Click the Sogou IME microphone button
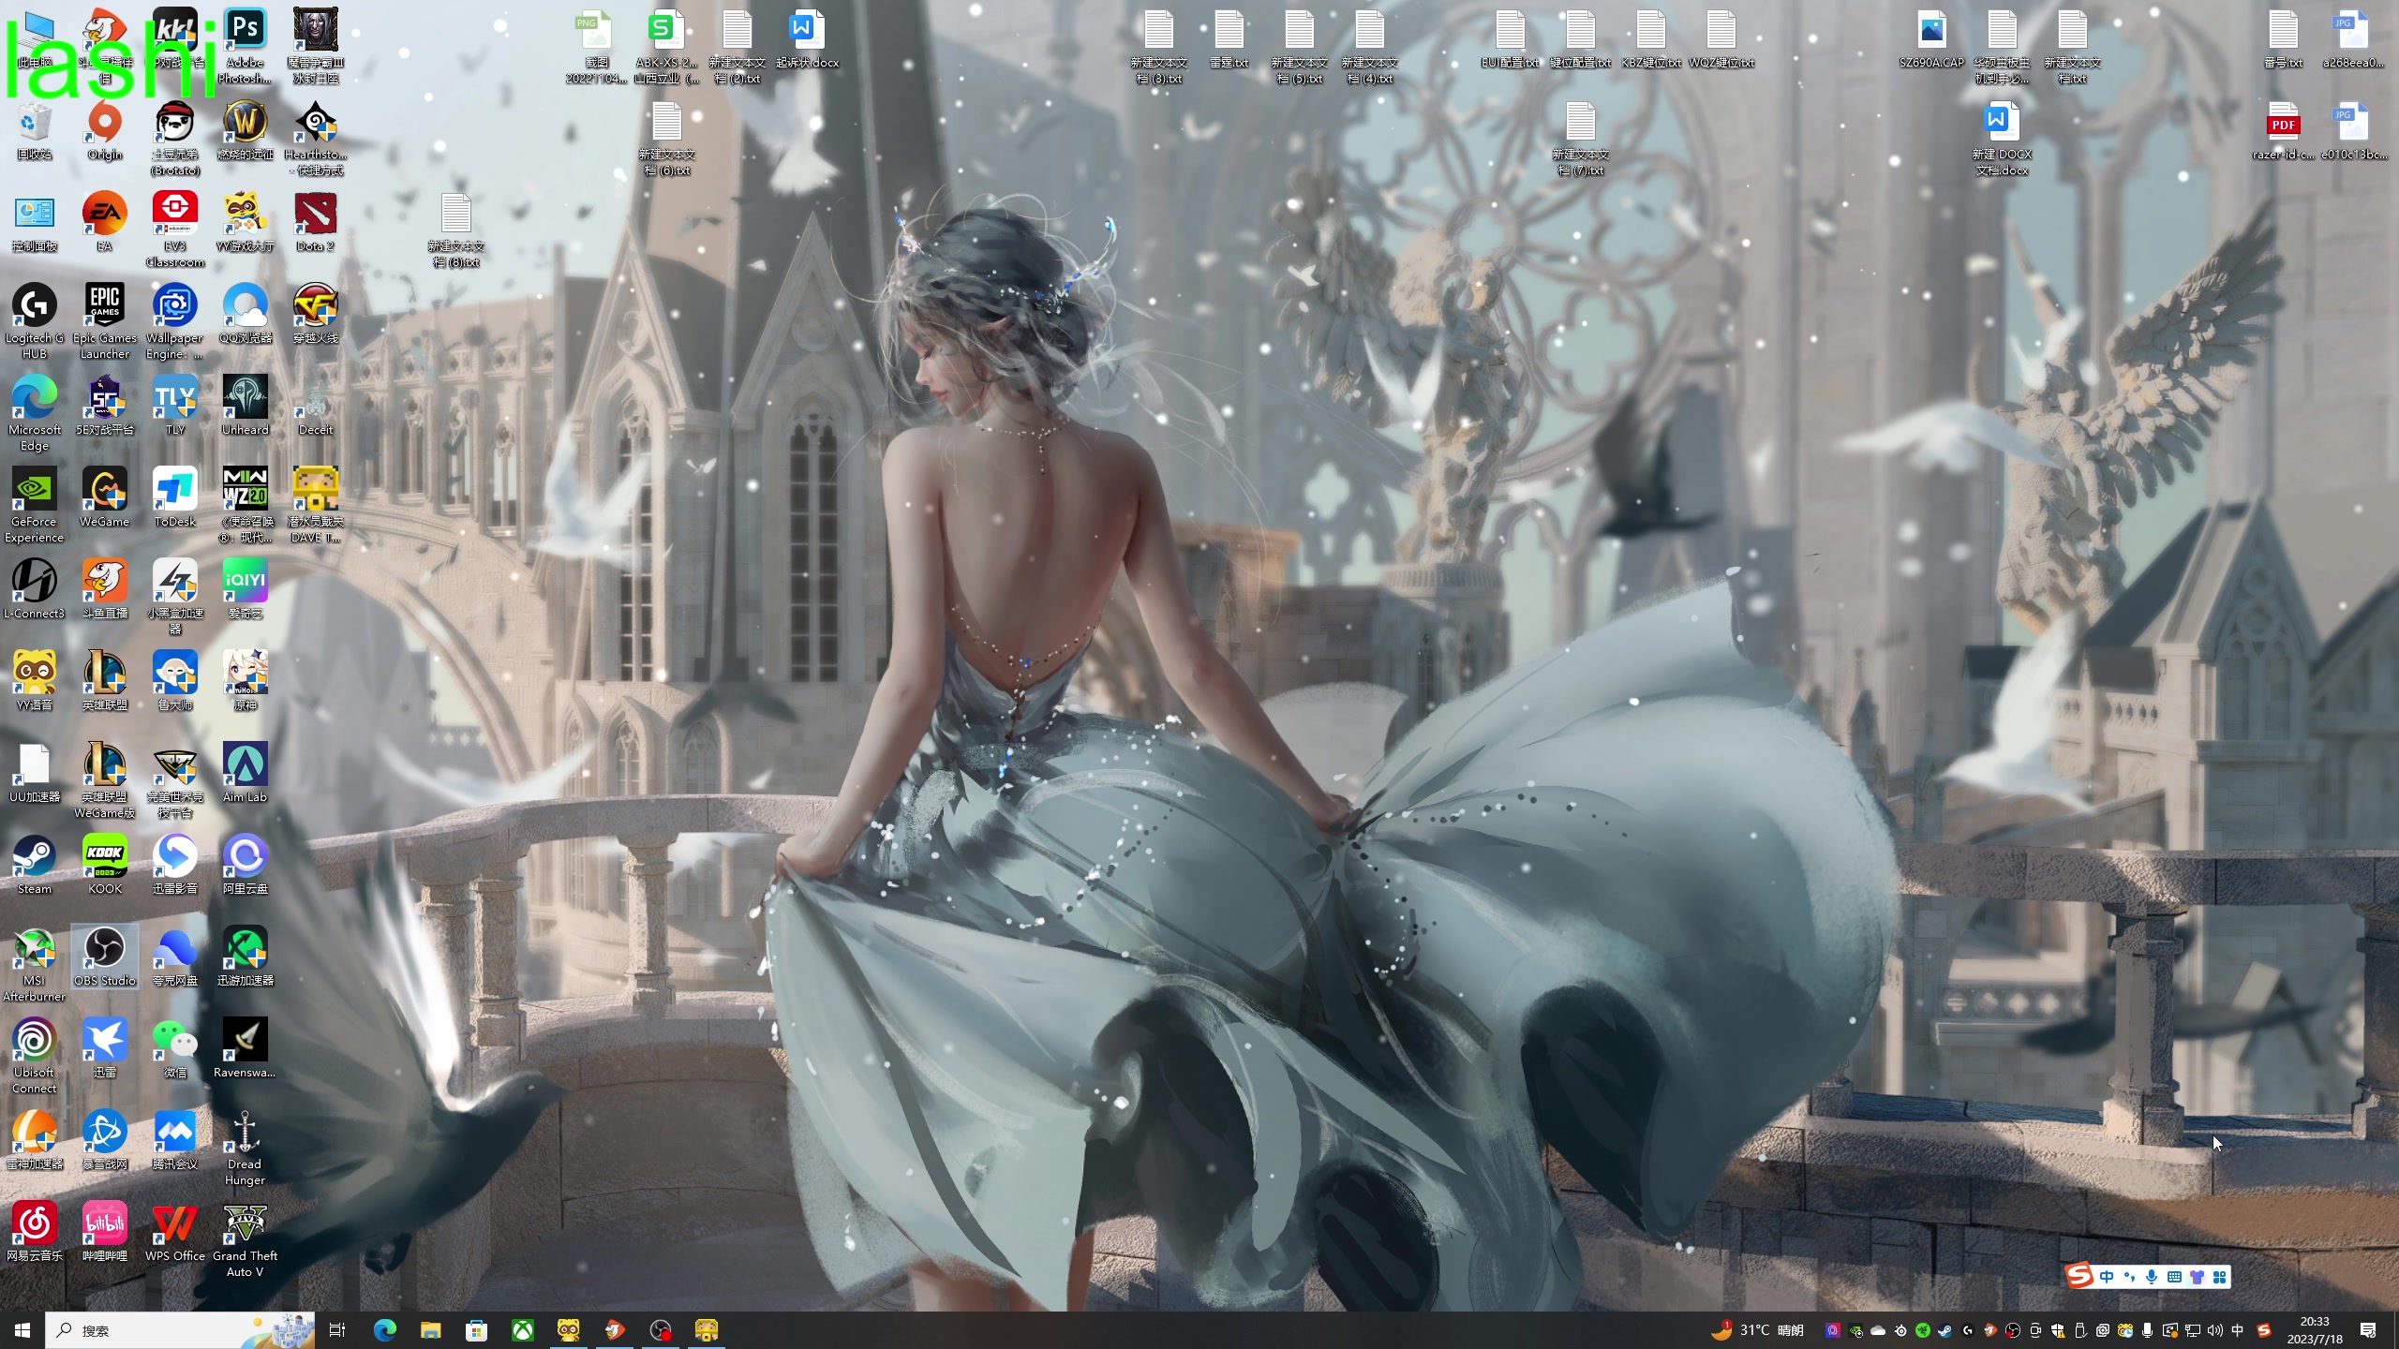This screenshot has width=2399, height=1349. [2152, 1277]
